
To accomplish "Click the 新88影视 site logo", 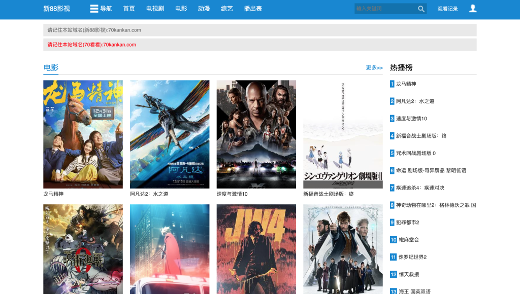I will point(56,9).
